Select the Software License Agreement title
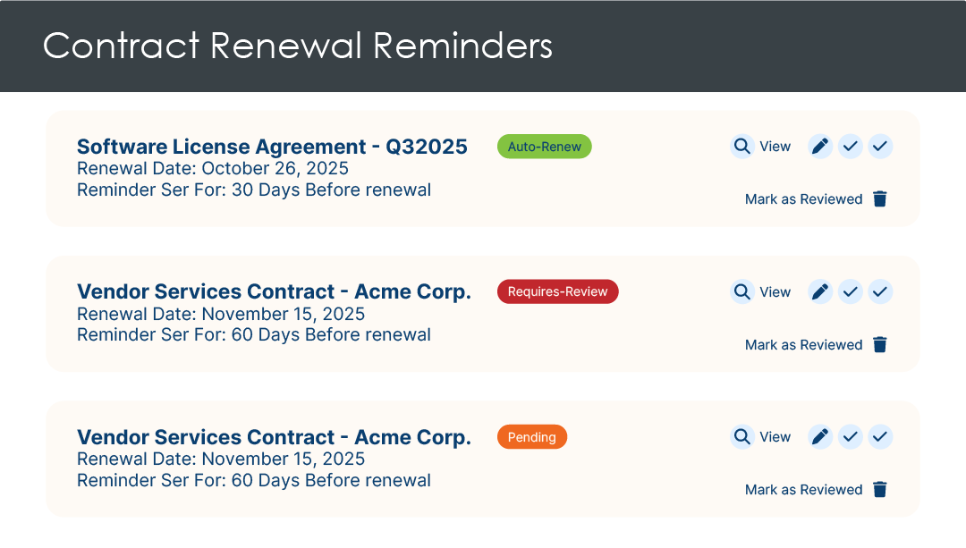The height and width of the screenshot is (548, 966). point(272,147)
